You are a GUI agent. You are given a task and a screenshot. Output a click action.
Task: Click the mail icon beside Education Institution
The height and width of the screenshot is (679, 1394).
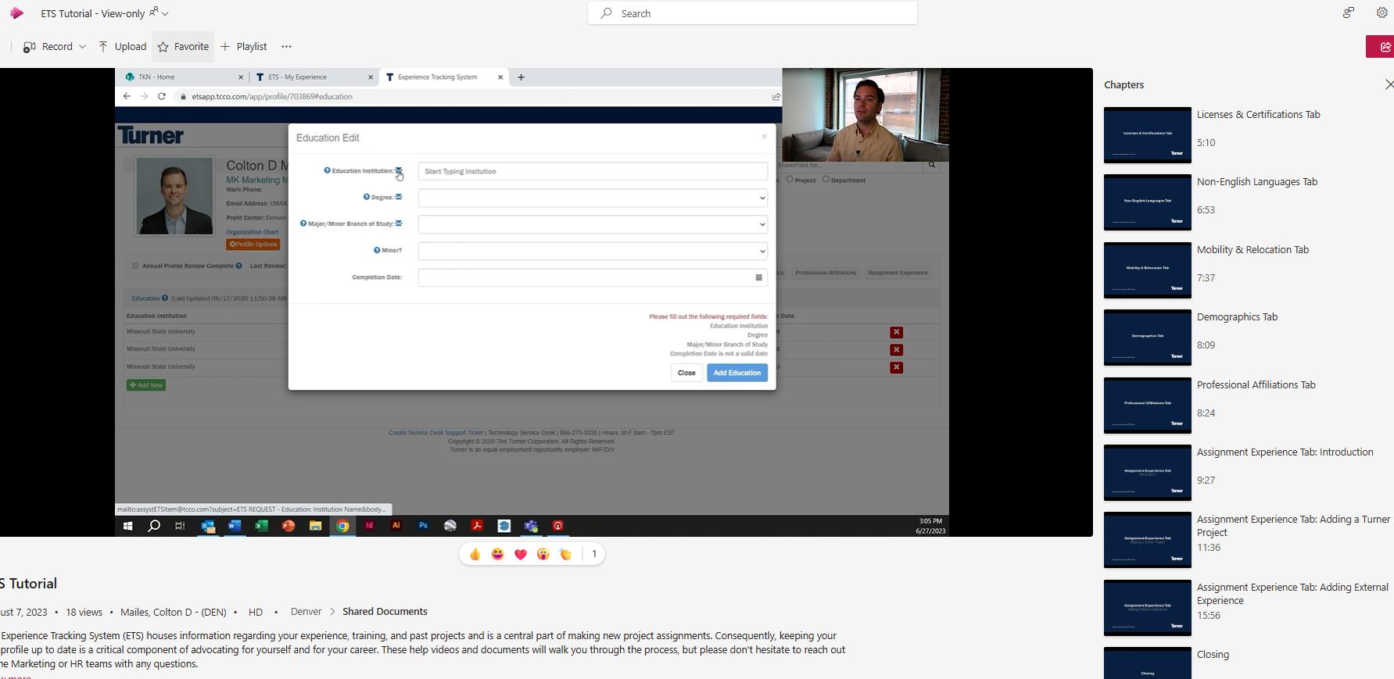[x=399, y=170]
